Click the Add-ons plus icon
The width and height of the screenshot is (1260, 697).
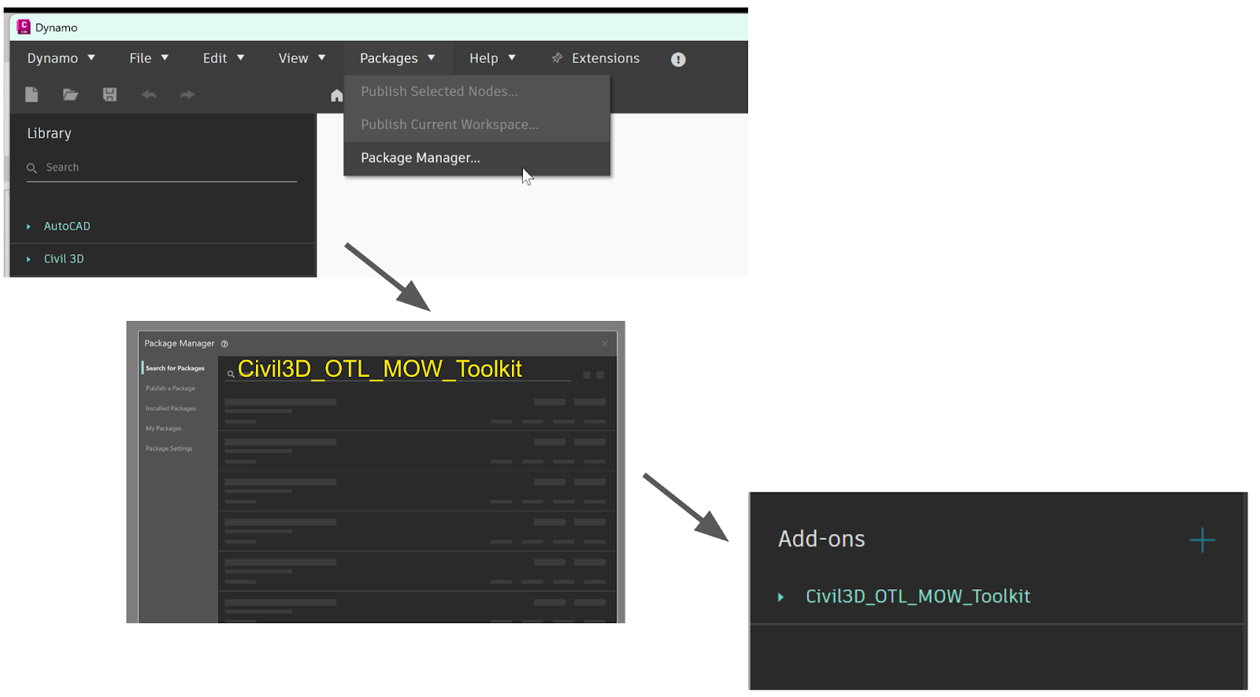point(1202,540)
